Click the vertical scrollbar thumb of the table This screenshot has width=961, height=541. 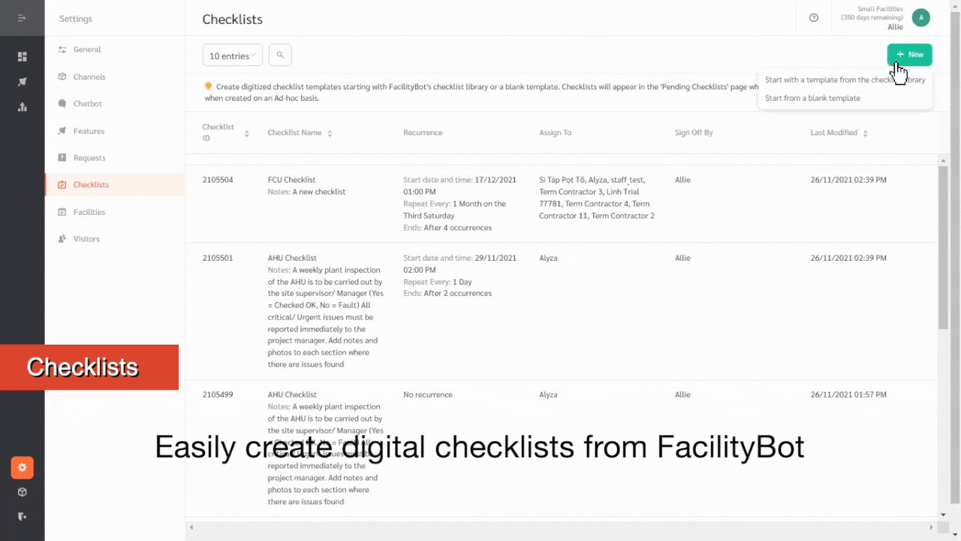[x=943, y=246]
